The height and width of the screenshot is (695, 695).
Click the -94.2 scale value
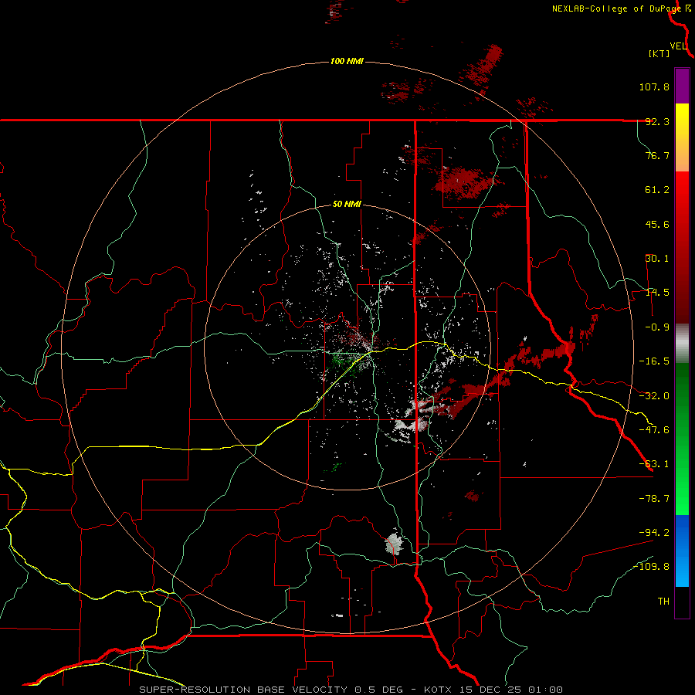[654, 532]
